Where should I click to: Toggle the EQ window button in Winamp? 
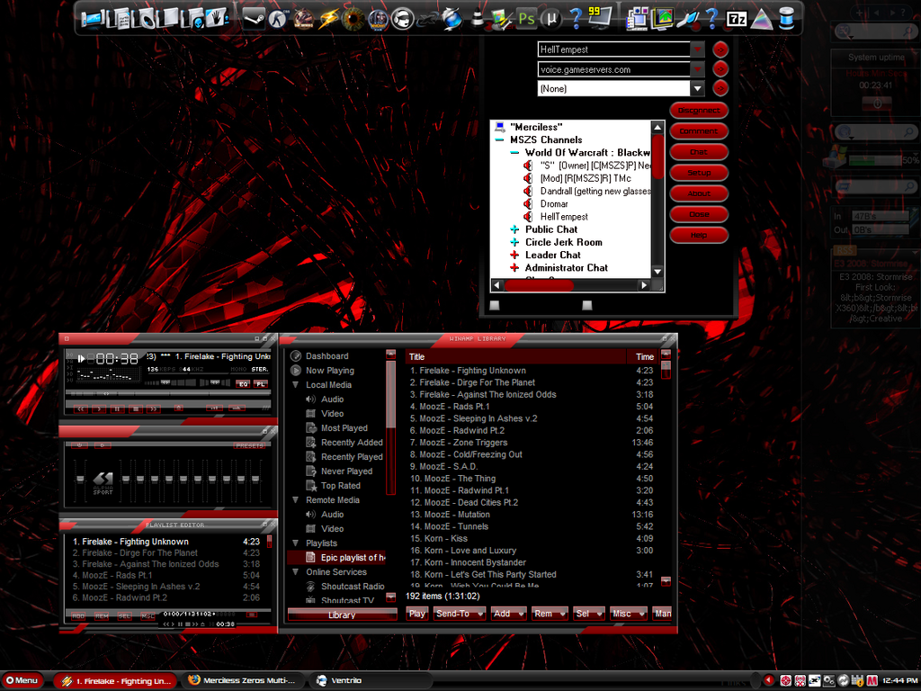point(243,384)
